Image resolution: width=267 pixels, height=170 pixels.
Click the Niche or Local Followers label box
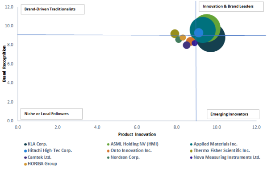51,114
